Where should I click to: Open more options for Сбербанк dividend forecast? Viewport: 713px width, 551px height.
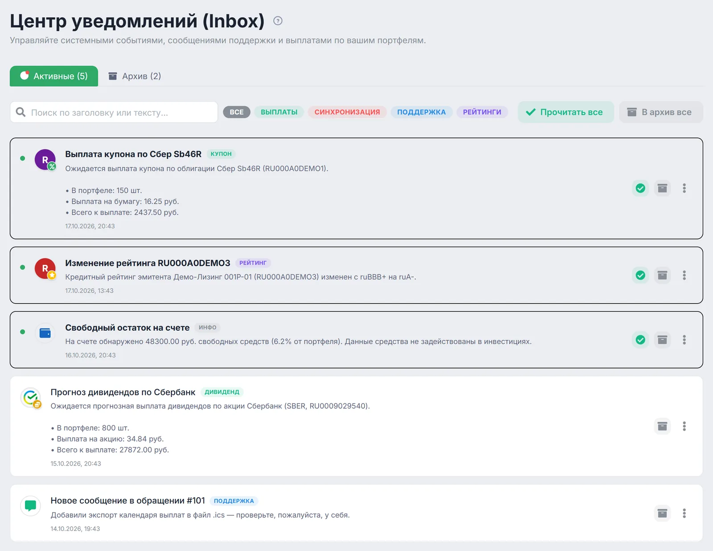coord(684,426)
